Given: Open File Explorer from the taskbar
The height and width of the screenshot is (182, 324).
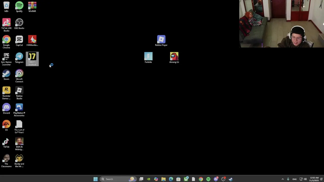Looking at the screenshot, I should tap(164, 179).
